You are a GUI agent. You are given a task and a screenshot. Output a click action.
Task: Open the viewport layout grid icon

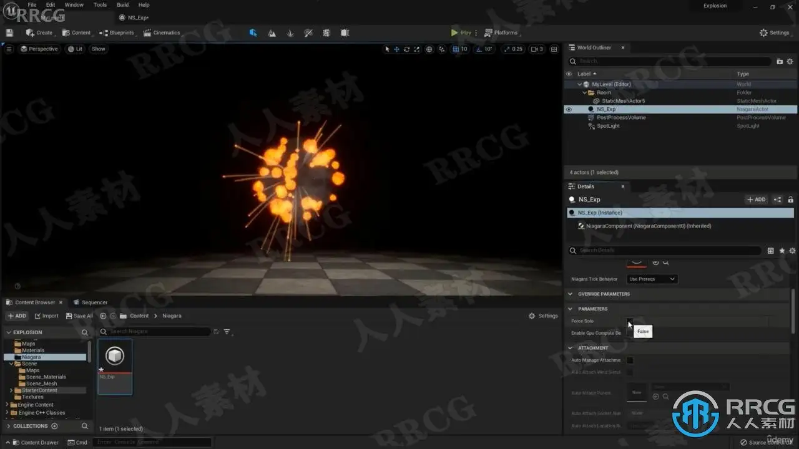click(x=554, y=49)
